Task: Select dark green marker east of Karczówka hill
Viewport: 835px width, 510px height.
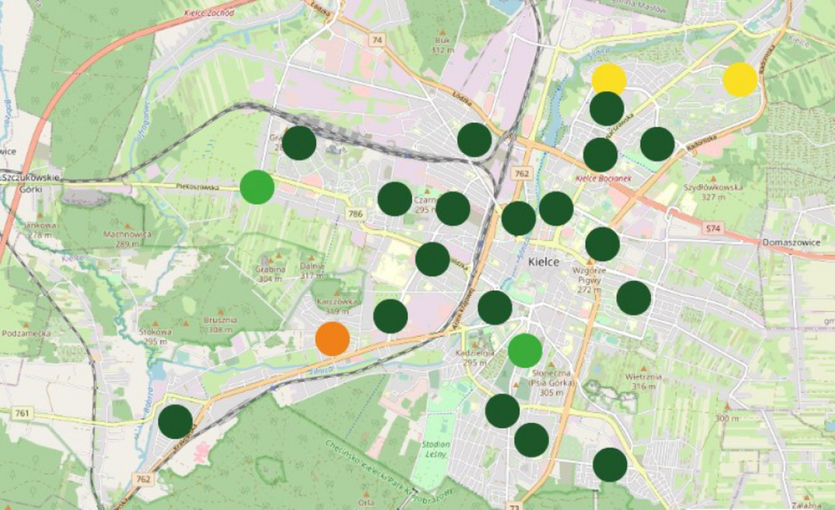Action: pos(391,316)
